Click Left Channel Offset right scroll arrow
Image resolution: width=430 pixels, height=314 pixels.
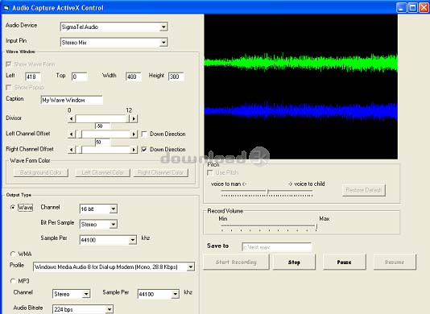click(134, 134)
